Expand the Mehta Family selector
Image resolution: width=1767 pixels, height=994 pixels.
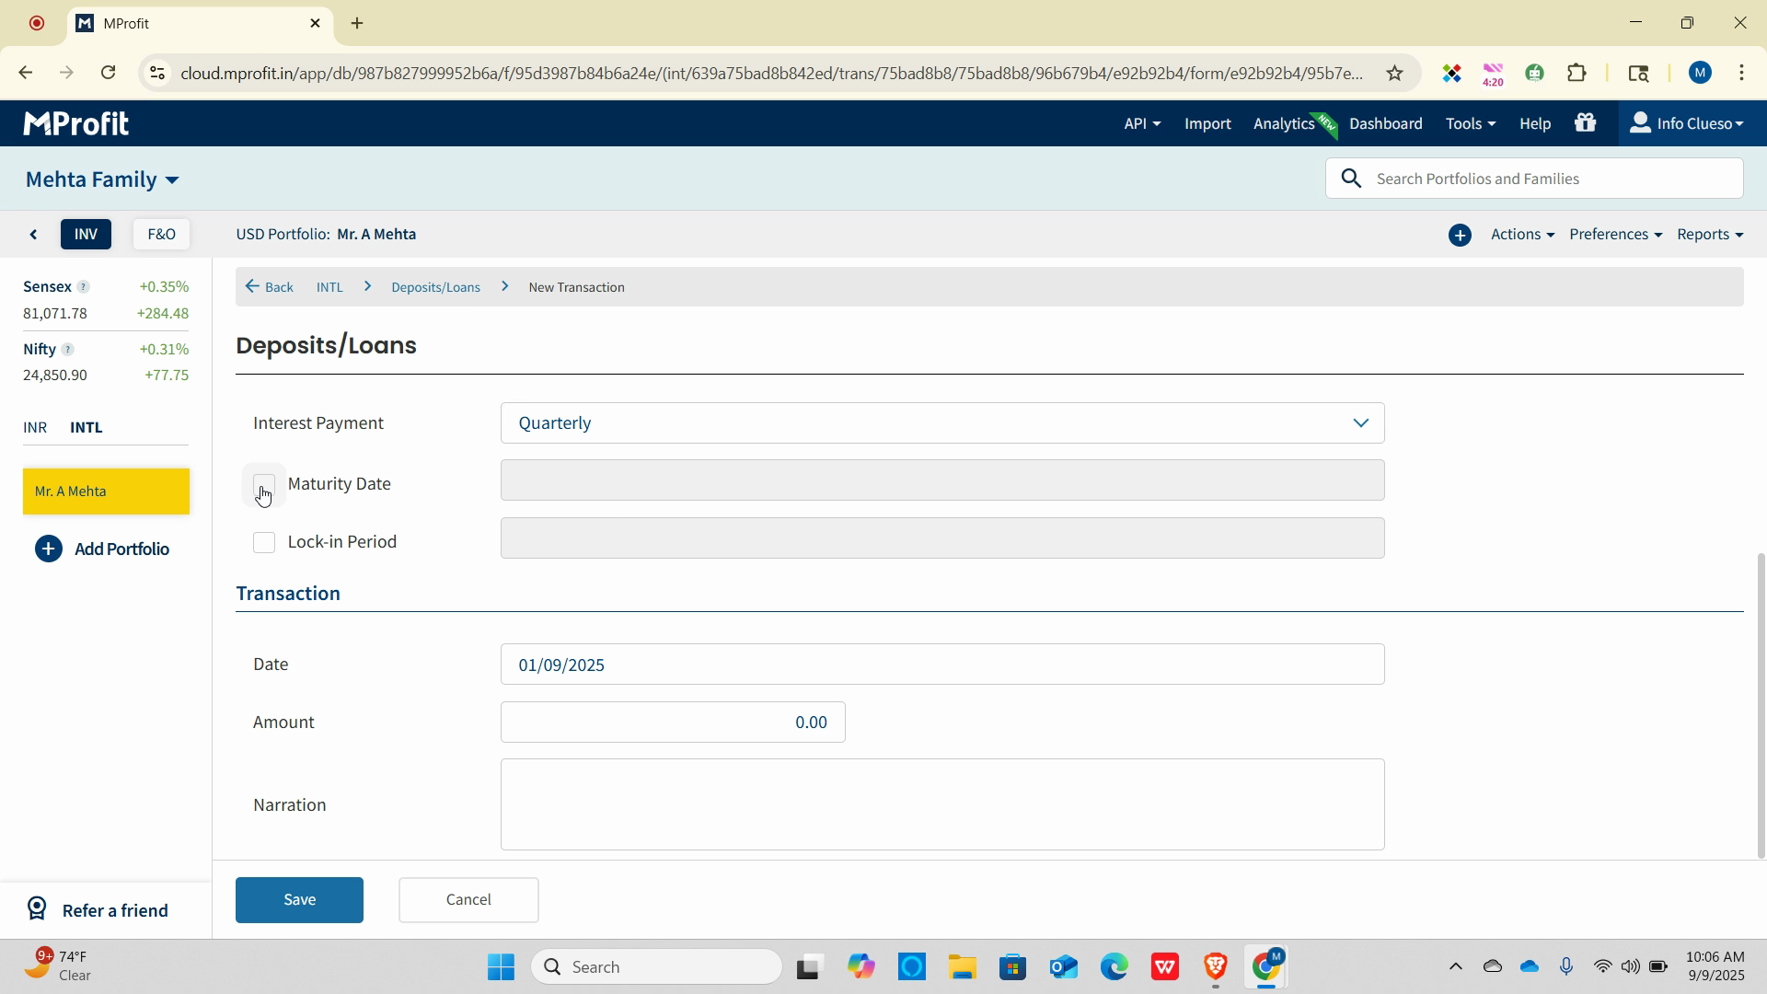[102, 179]
